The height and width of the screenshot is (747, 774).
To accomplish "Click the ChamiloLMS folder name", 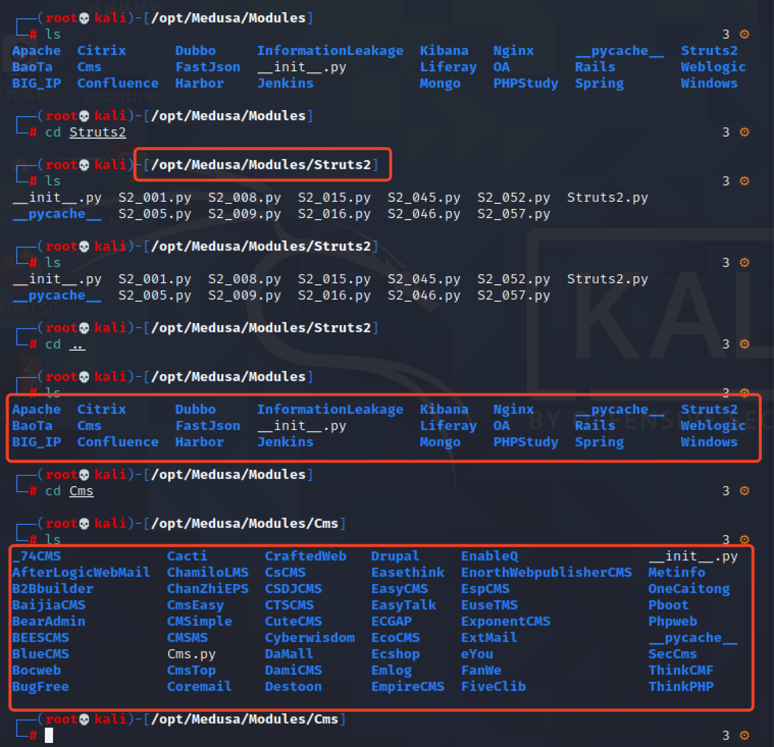I will 208,573.
